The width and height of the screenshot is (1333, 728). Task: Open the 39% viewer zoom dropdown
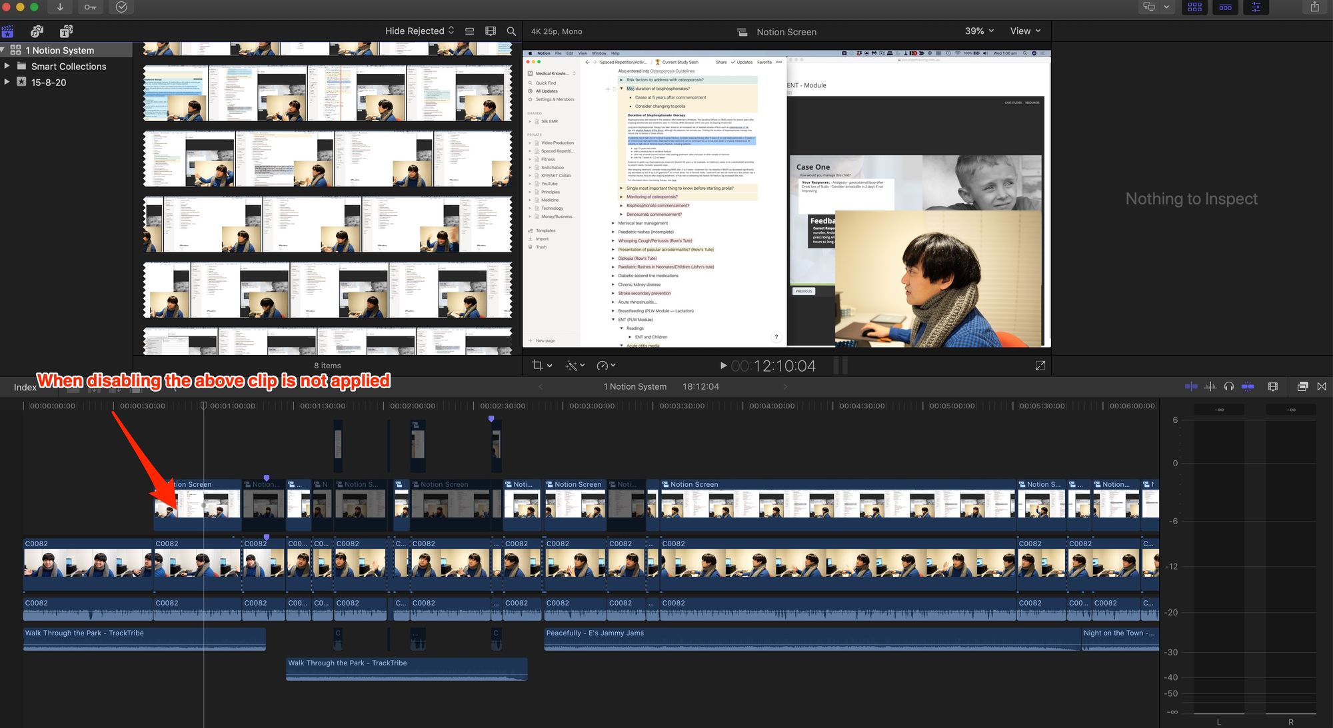coord(979,31)
